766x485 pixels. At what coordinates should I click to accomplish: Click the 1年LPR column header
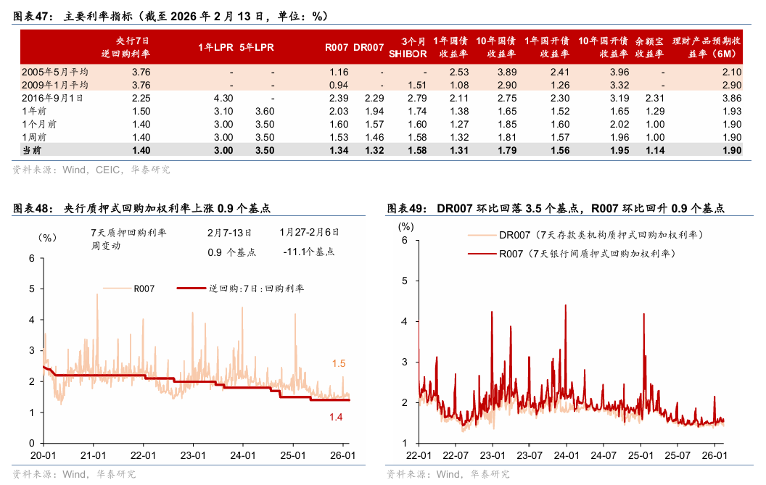click(215, 47)
